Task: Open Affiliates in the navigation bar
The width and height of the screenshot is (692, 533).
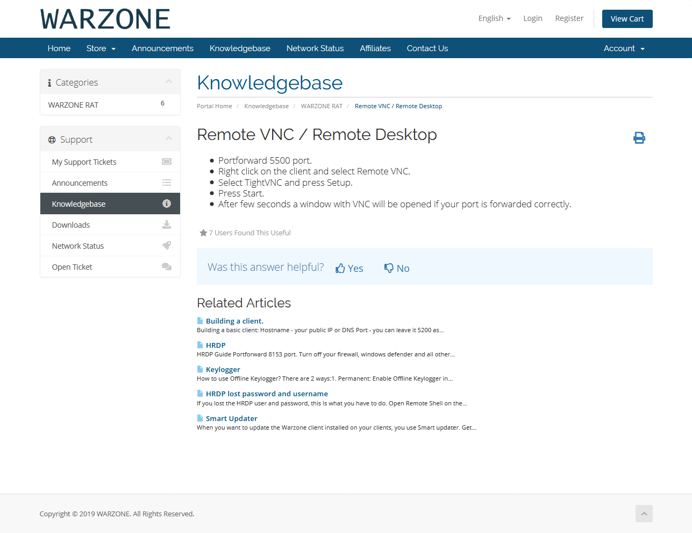Action: coord(375,48)
